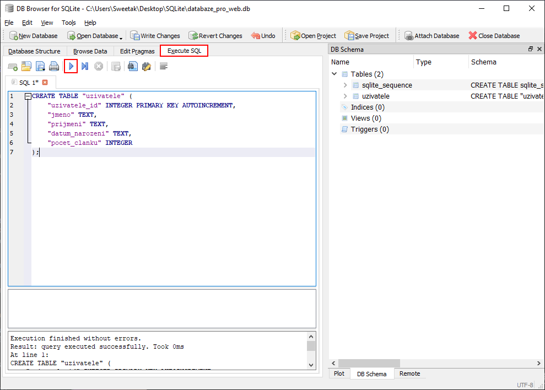Execute current line icon
The height and width of the screenshot is (390, 545).
click(x=85, y=66)
